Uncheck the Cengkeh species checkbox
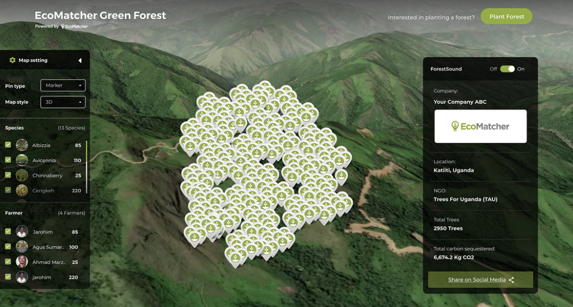The width and height of the screenshot is (573, 307). click(x=8, y=190)
